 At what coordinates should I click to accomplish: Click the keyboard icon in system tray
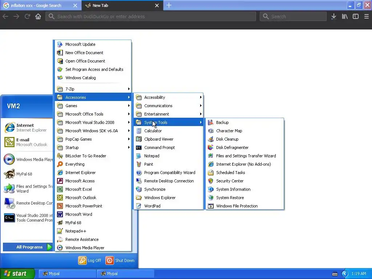(335, 274)
